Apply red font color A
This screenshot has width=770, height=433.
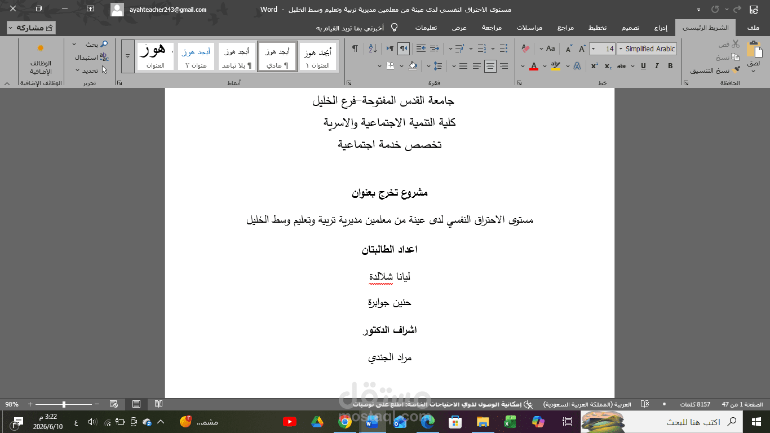click(534, 66)
